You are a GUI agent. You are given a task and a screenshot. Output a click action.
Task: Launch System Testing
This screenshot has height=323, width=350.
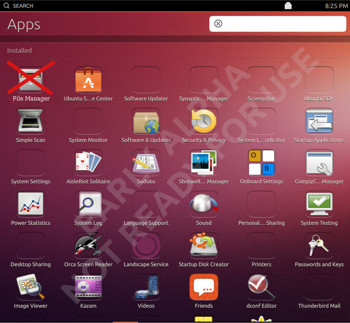[x=319, y=204]
